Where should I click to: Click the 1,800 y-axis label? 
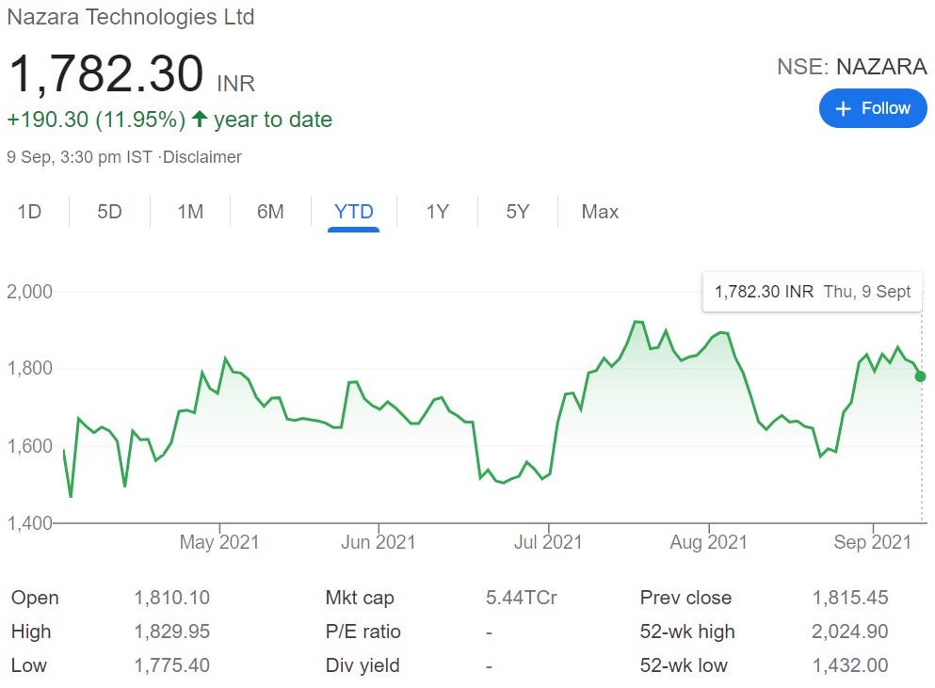(29, 368)
